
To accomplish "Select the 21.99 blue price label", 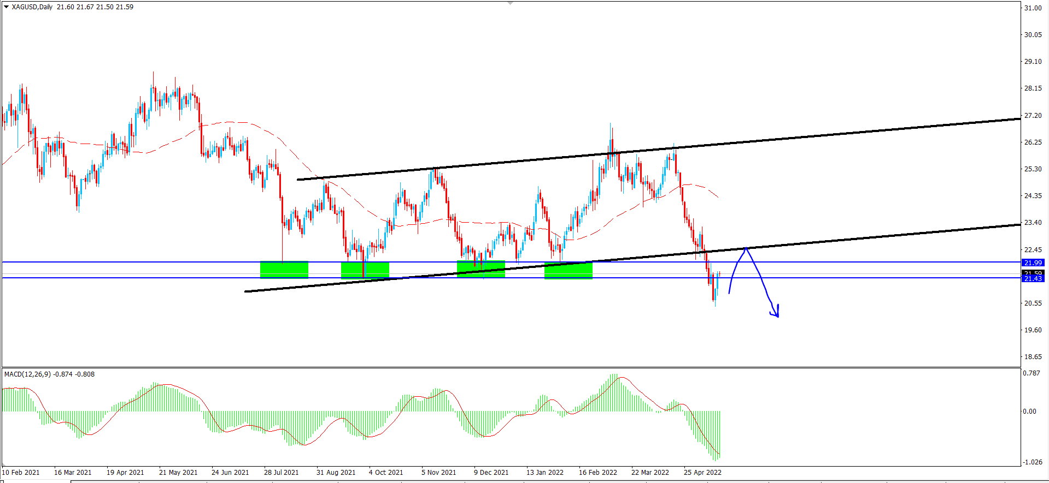I will [1033, 263].
